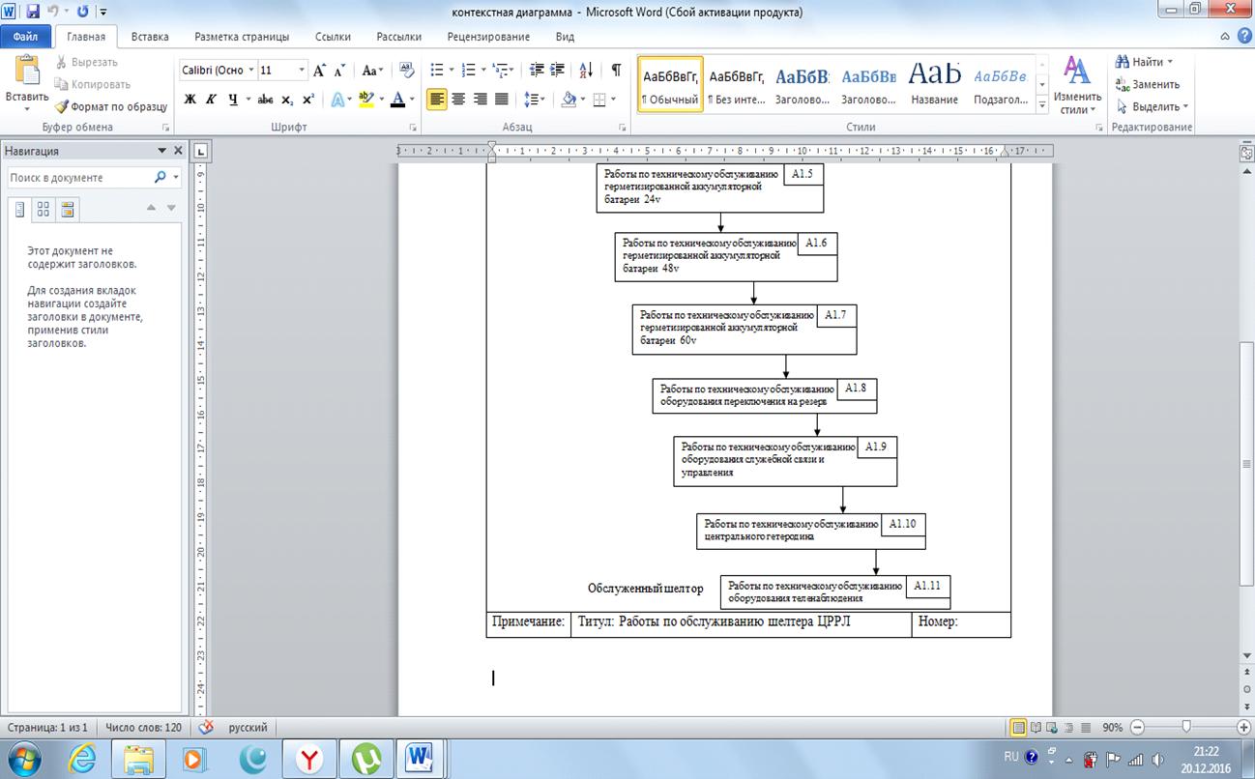The width and height of the screenshot is (1255, 779).
Task: Toggle bold formatting button
Action: point(190,100)
